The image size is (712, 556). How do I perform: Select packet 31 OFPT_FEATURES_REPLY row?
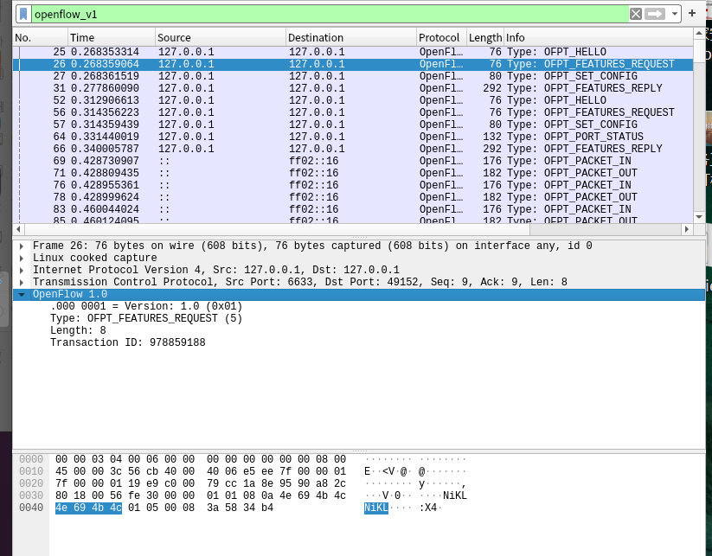(x=353, y=88)
